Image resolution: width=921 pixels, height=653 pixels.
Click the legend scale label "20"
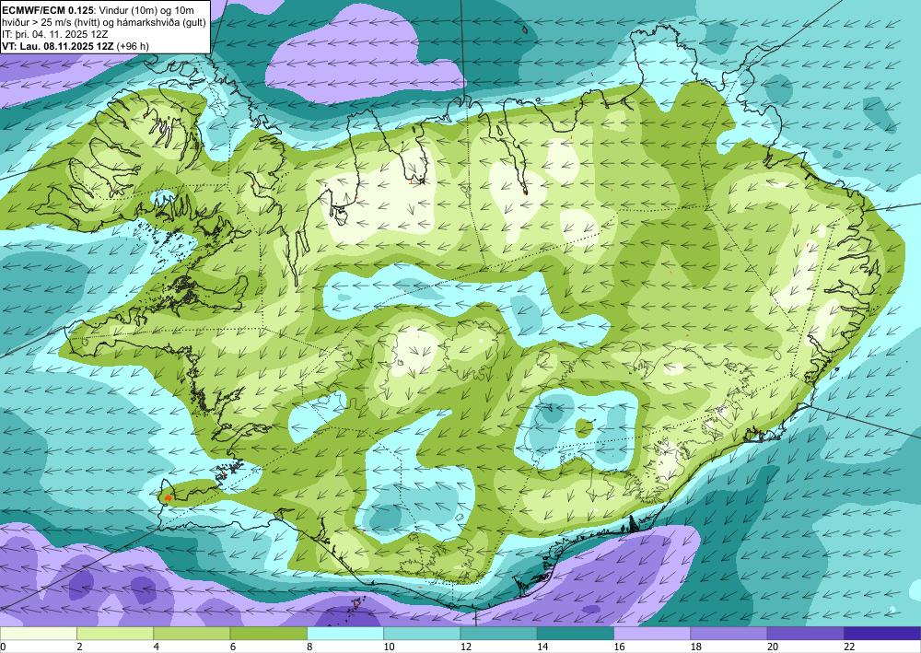[x=773, y=647]
